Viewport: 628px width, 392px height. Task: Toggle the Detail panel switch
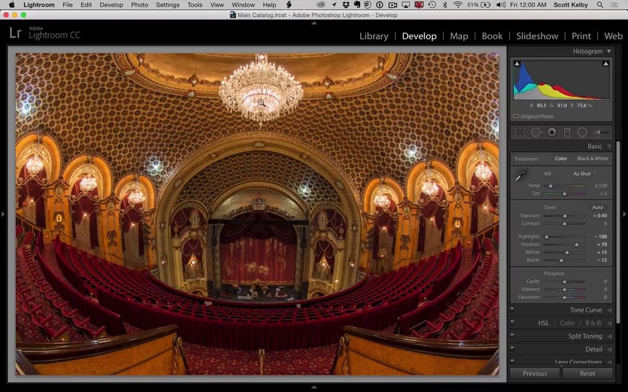coord(512,349)
